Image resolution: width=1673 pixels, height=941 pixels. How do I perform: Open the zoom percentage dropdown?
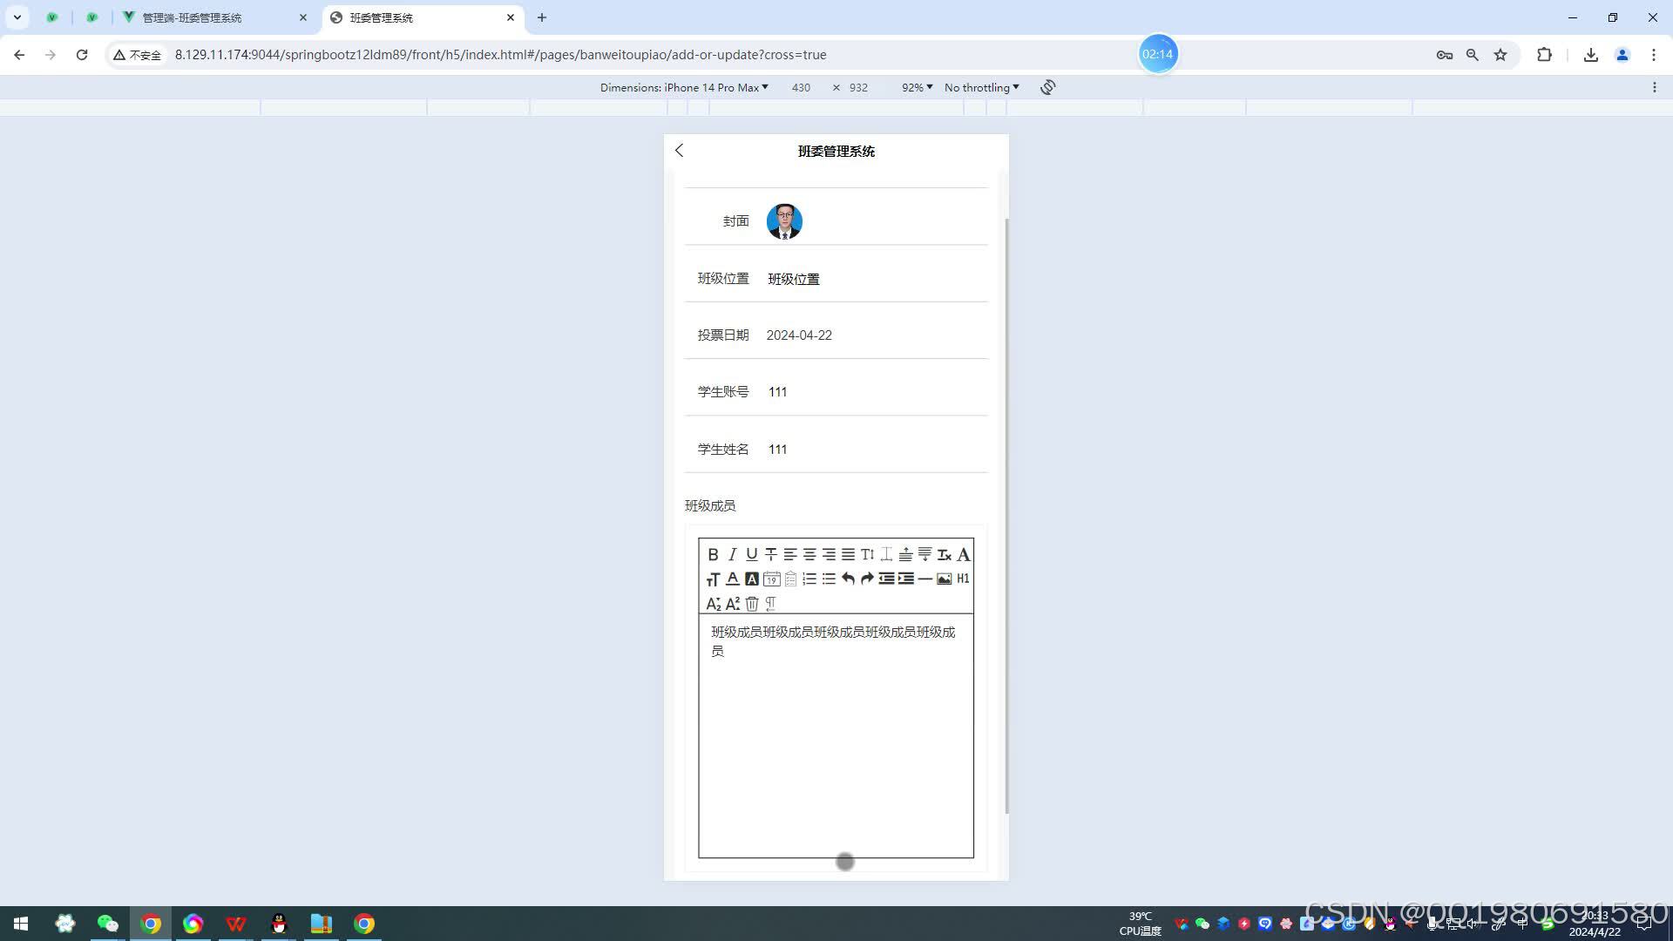point(916,87)
